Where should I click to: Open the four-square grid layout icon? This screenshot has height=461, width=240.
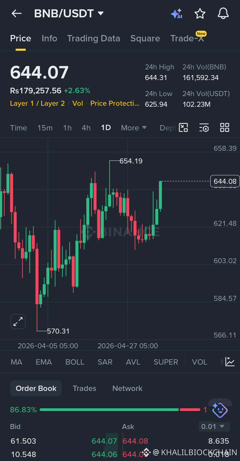(225, 128)
